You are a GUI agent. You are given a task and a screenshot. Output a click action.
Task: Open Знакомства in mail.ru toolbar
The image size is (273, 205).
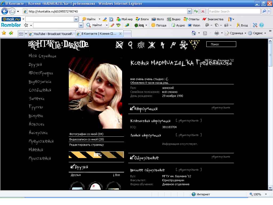point(213,19)
